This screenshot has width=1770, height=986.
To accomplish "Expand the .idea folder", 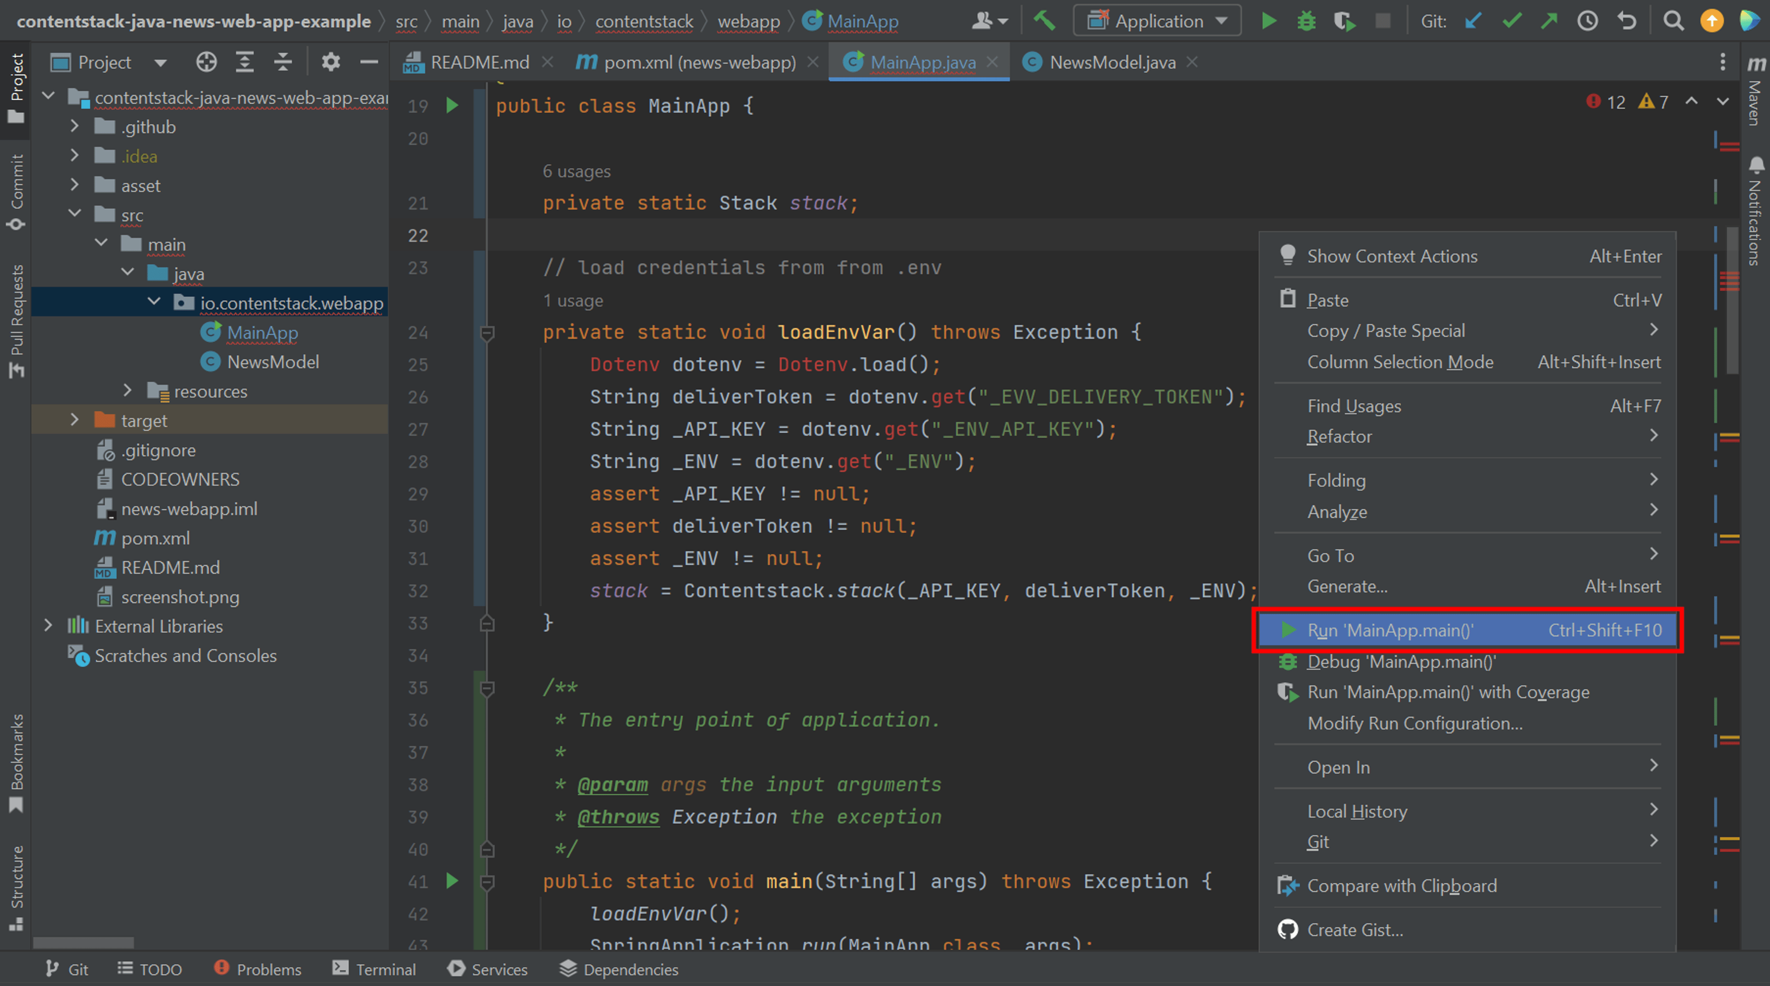I will click(x=74, y=156).
